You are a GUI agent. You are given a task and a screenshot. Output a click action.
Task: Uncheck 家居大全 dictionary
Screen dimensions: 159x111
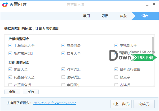click(10, 69)
